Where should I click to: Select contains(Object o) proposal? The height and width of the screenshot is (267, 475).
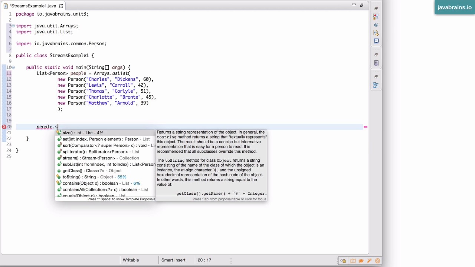click(x=105, y=183)
